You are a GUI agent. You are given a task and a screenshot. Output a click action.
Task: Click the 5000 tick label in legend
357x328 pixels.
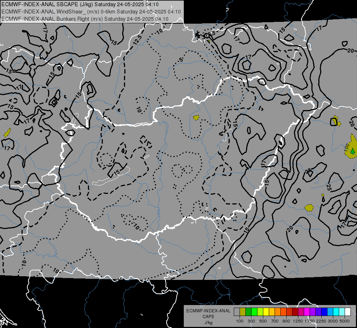click(x=345, y=321)
